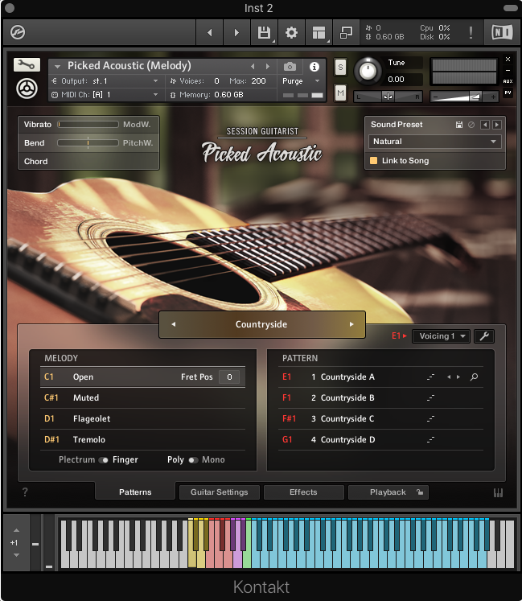Screen dimensions: 522x601
Task: Click the Chord label in the controls panel
Action: 36,162
